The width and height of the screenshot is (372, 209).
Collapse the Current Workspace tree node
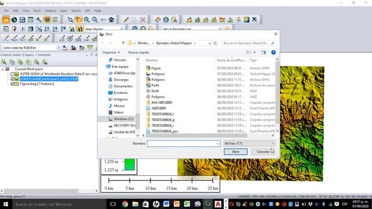3,69
